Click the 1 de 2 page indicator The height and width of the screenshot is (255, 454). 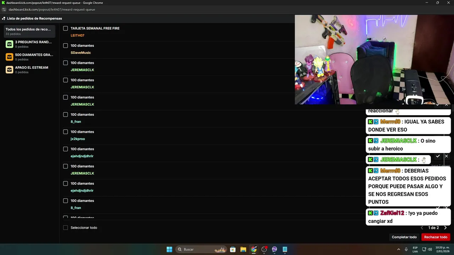pyautogui.click(x=433, y=228)
